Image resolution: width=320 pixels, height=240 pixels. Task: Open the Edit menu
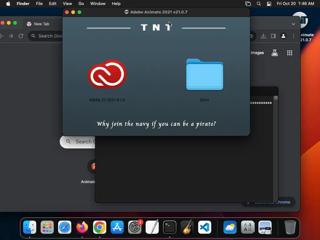click(52, 4)
